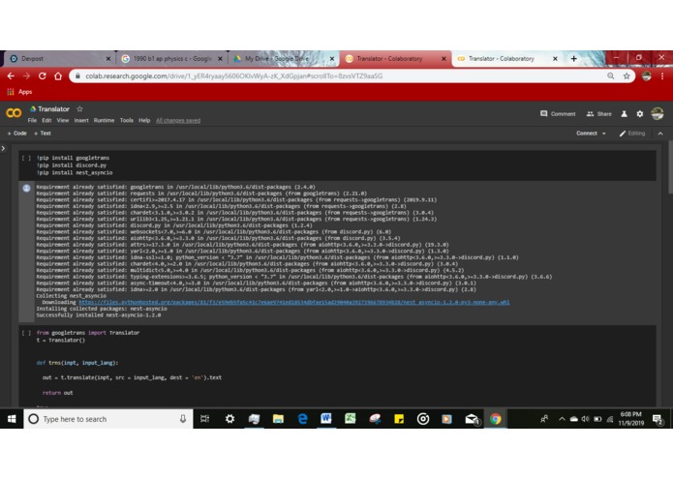Go to the browser home page

58,76
